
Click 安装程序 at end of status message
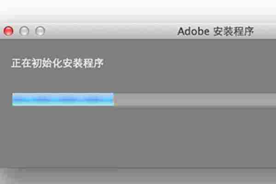coord(83,63)
